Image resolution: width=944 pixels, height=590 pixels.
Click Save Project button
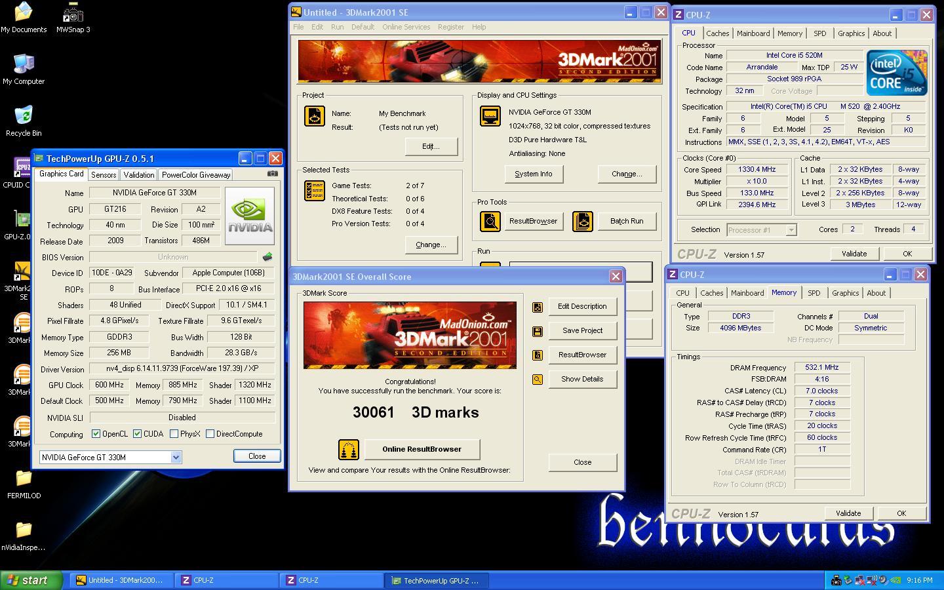[x=582, y=330]
